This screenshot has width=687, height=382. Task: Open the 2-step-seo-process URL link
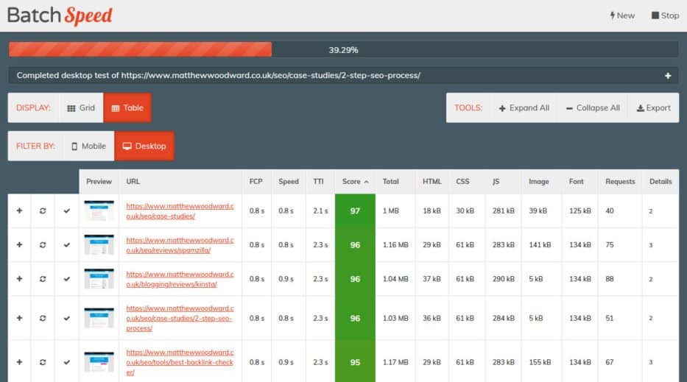click(x=180, y=318)
